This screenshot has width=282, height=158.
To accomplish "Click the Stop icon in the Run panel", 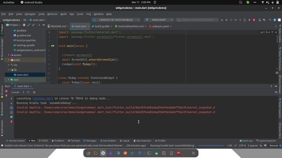I will pos(6,91).
